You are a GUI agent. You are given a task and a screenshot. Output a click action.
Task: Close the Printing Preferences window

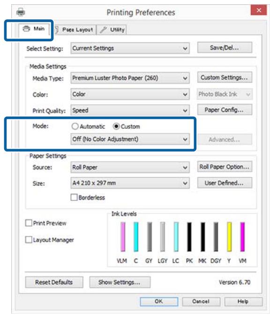click(x=259, y=10)
